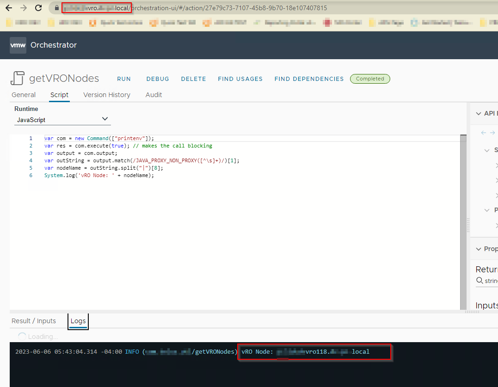Image resolution: width=498 pixels, height=387 pixels.
Task: Switch to the General tab
Action: click(24, 95)
